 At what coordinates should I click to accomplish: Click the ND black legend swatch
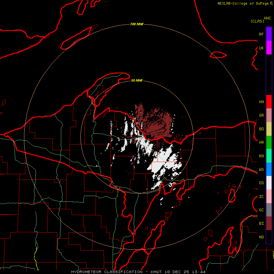[x=269, y=237]
